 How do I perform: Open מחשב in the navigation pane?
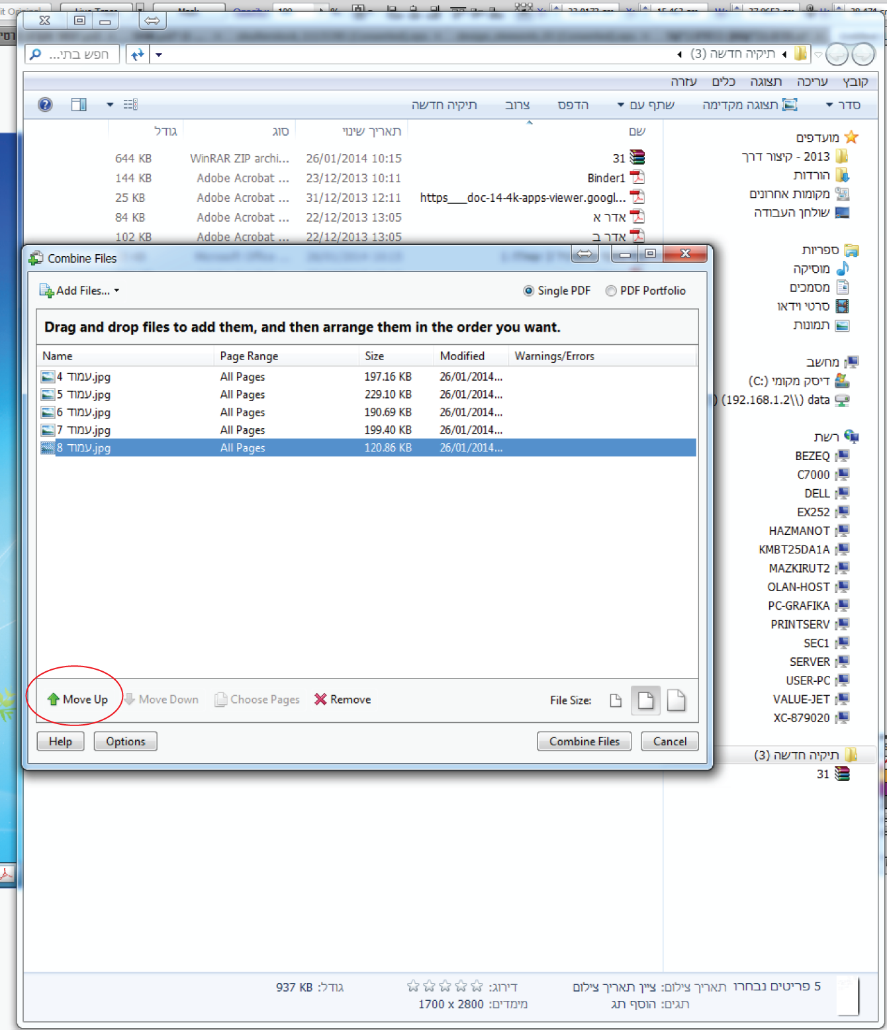[x=832, y=362]
